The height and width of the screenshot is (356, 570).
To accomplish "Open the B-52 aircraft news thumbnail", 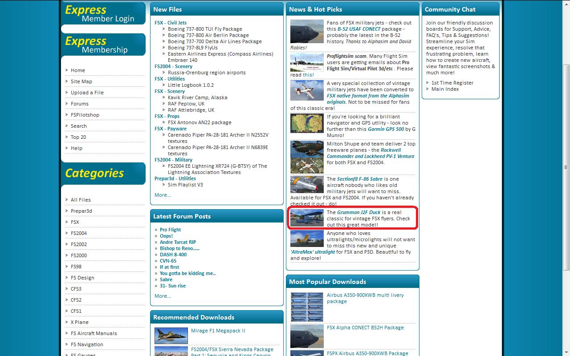I will coord(307,31).
